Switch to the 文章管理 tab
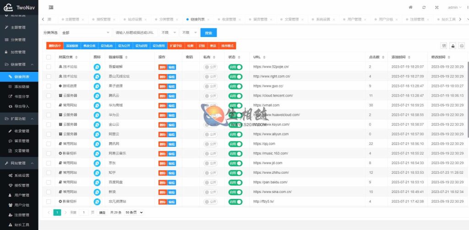This screenshot has width=469, height=230. (292, 19)
